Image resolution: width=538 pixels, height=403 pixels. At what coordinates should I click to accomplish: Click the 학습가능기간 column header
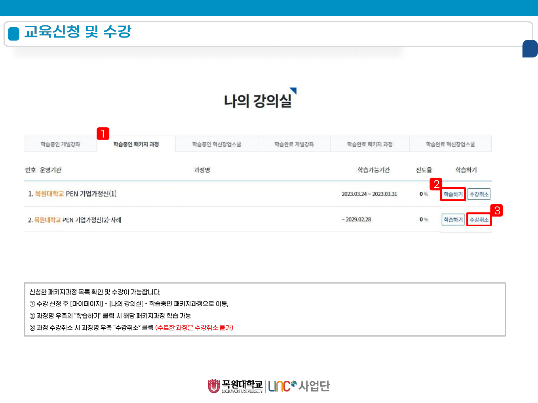(373, 170)
